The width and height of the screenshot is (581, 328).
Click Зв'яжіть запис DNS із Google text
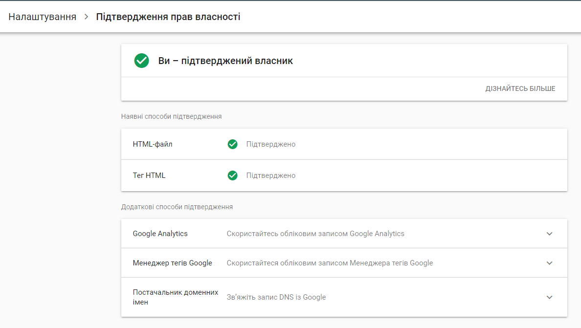click(x=276, y=297)
